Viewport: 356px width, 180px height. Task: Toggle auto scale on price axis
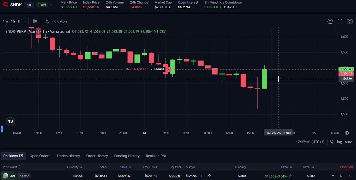tap(348, 142)
